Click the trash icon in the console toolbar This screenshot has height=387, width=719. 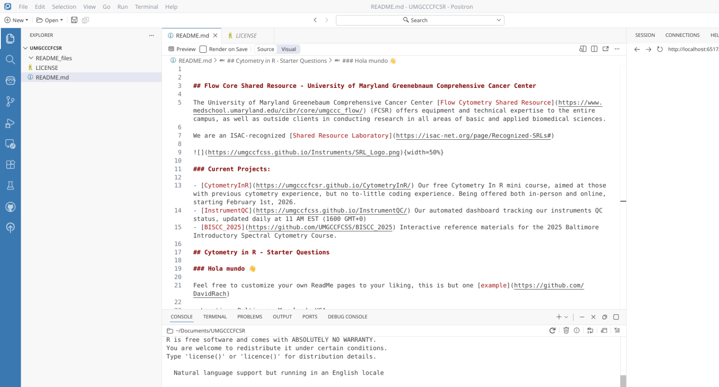tap(566, 330)
